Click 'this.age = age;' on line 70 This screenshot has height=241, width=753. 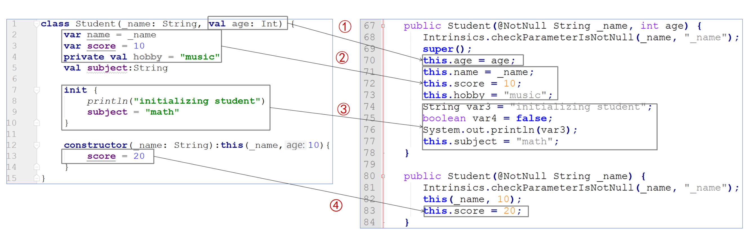[x=469, y=61]
